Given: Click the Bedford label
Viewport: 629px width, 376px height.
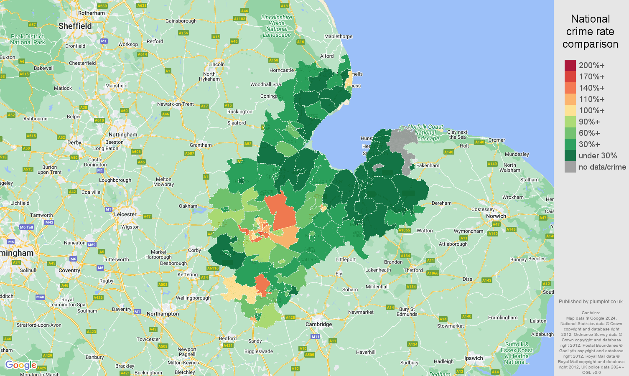Looking at the screenshot, I should [228, 338].
